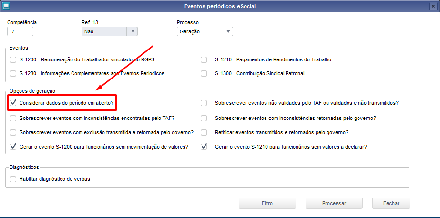Screen dimensions: 440x218
Task: Uncheck Gerar o evento S-1200 sem movimentação
Action: 13,147
